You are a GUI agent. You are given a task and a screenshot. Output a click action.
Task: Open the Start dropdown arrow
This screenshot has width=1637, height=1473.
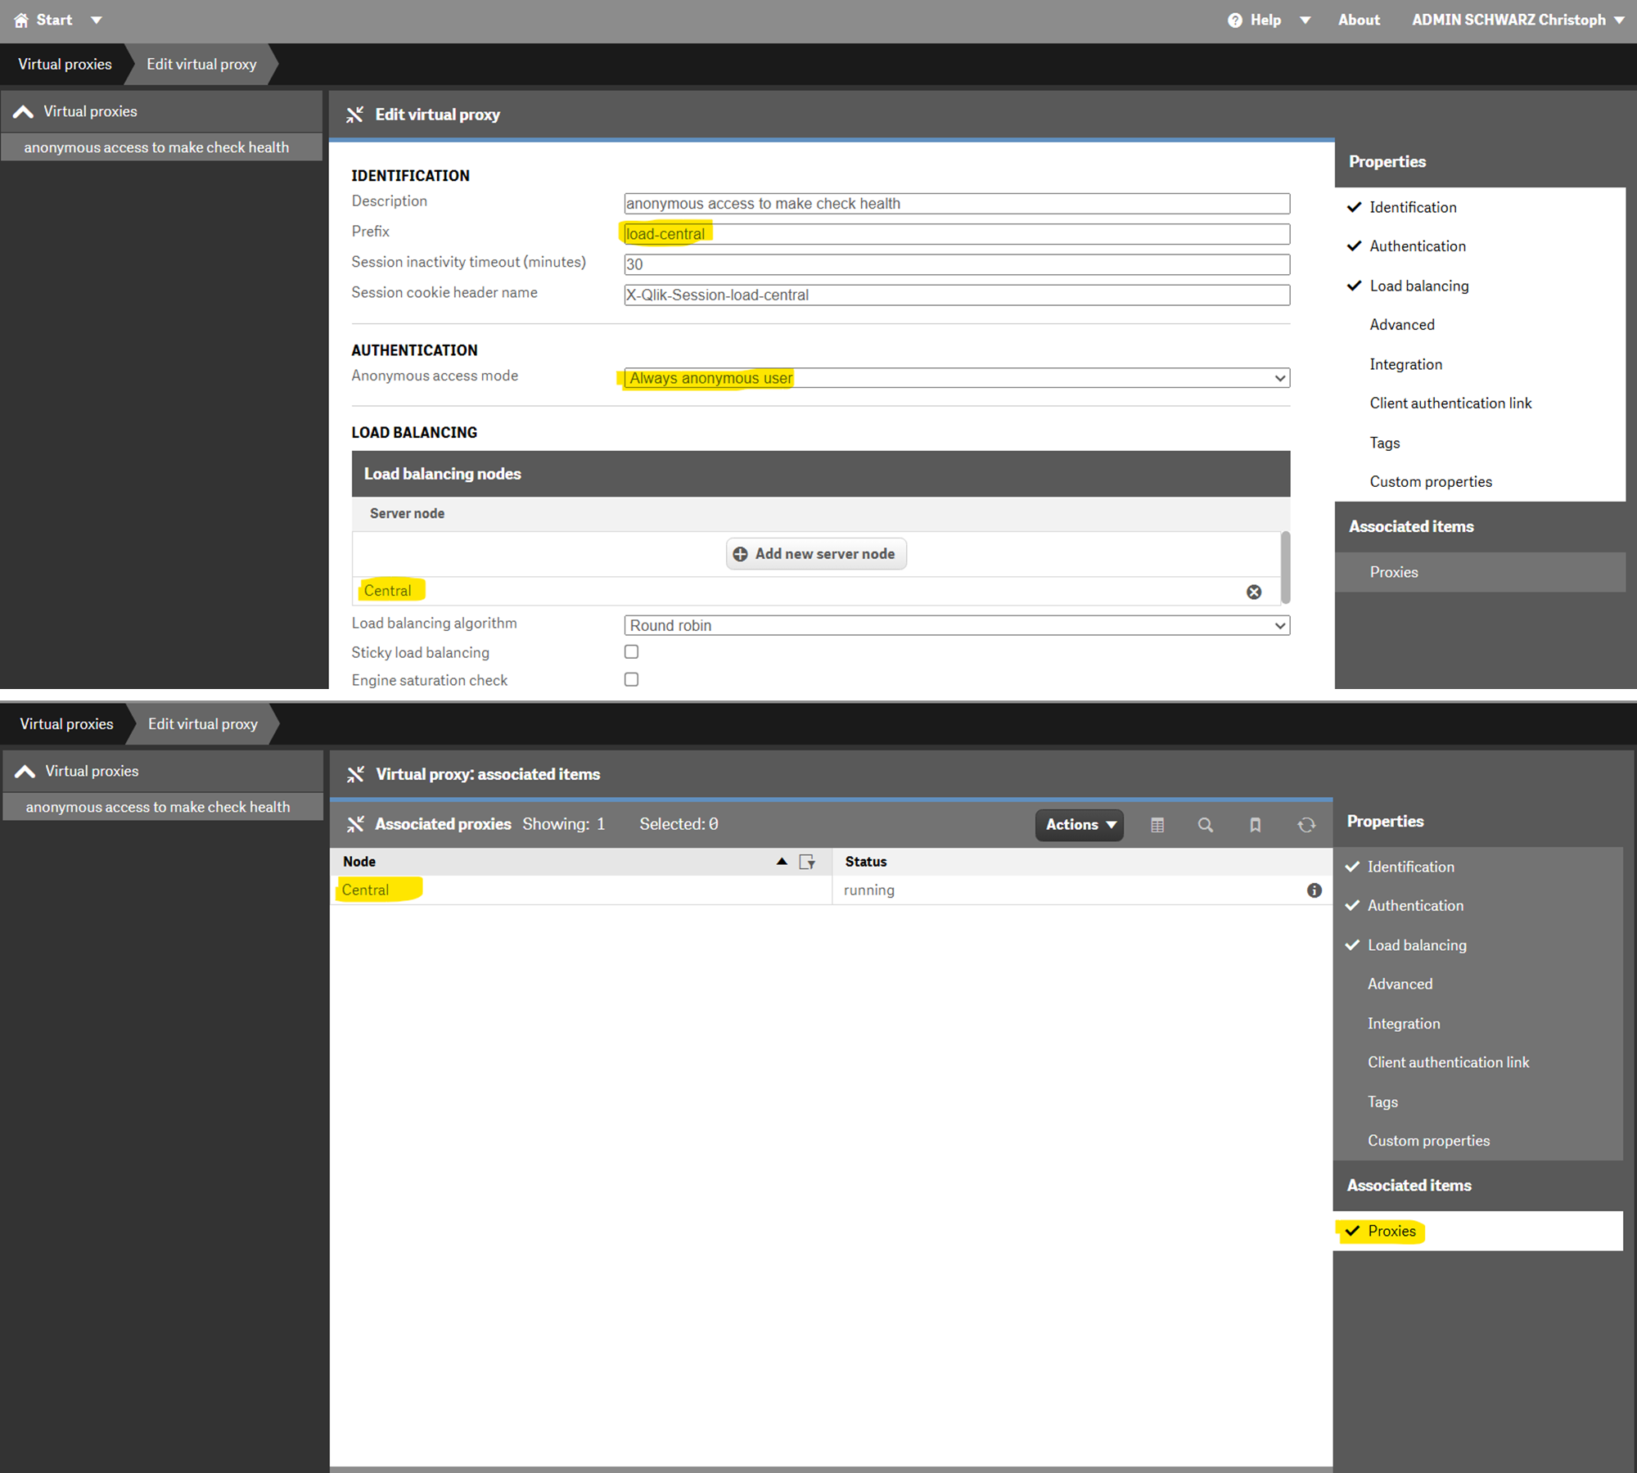tap(97, 20)
